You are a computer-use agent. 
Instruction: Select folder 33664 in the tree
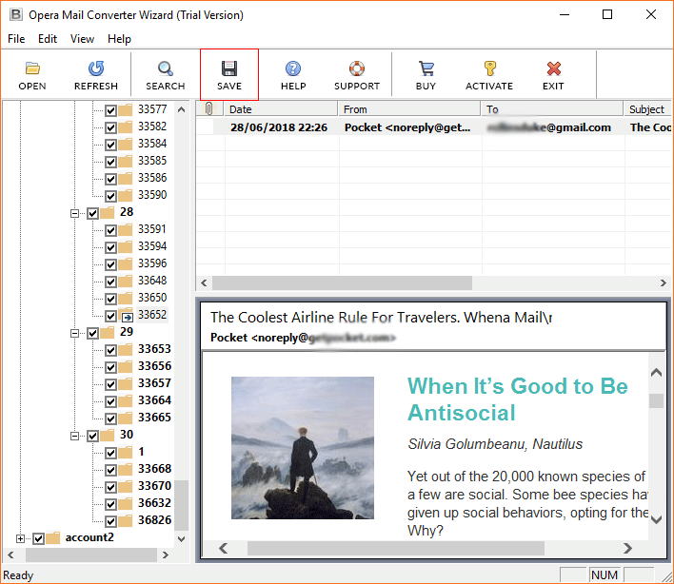coord(154,400)
